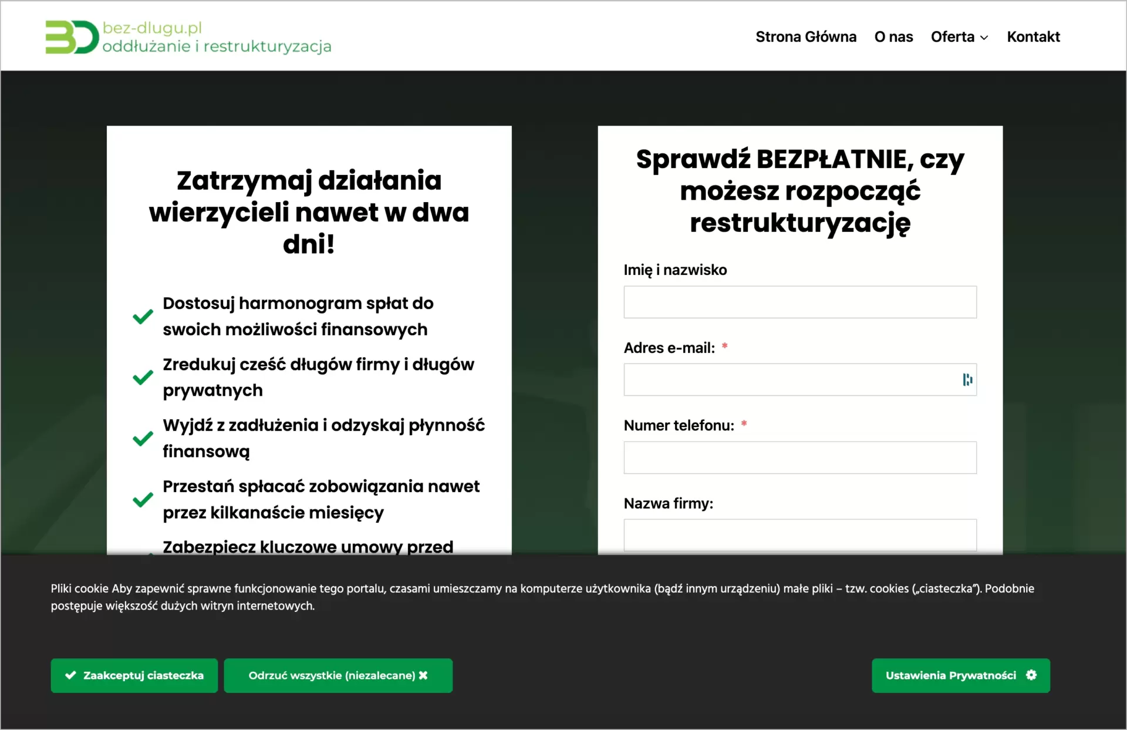Go to the Kontakt page
Viewport: 1127px width, 730px height.
click(x=1033, y=36)
